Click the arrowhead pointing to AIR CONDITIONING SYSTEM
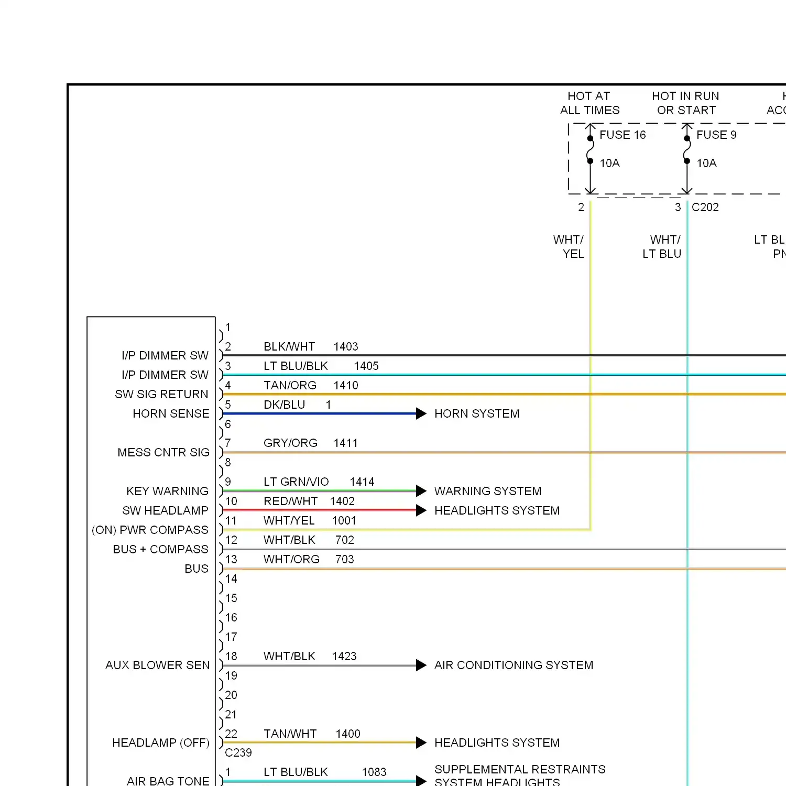The width and height of the screenshot is (786, 786). coord(421,665)
